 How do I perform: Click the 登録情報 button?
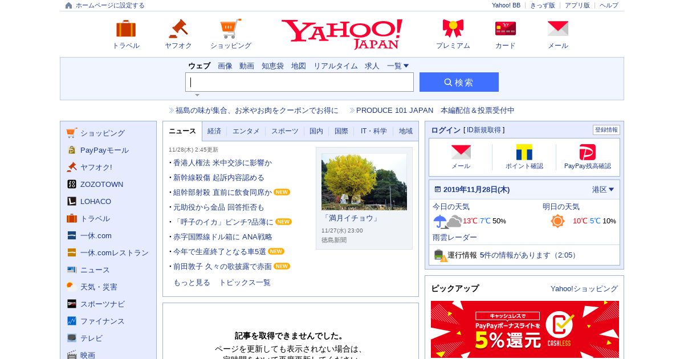click(606, 130)
